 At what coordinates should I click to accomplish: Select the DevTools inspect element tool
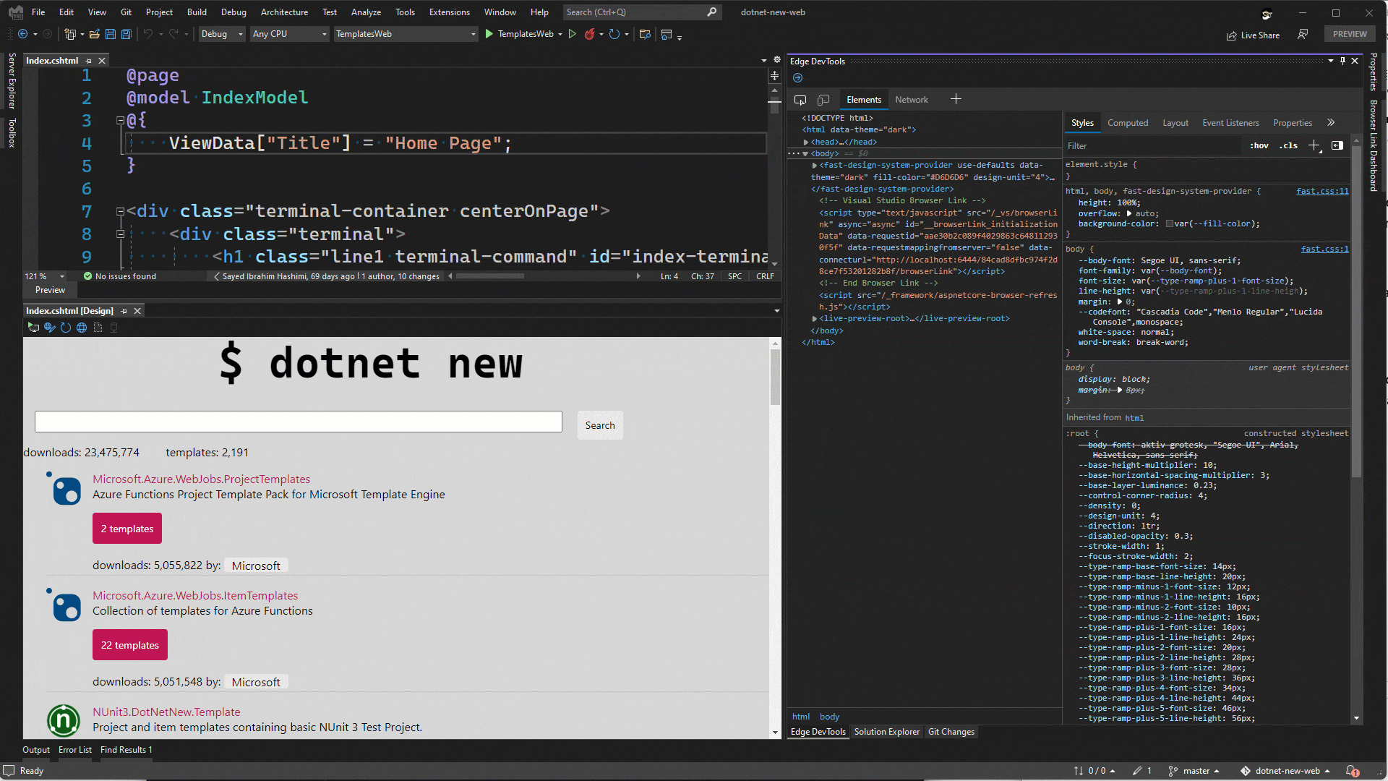[800, 100]
